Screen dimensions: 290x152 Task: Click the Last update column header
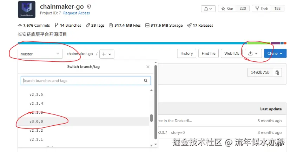(x=271, y=109)
